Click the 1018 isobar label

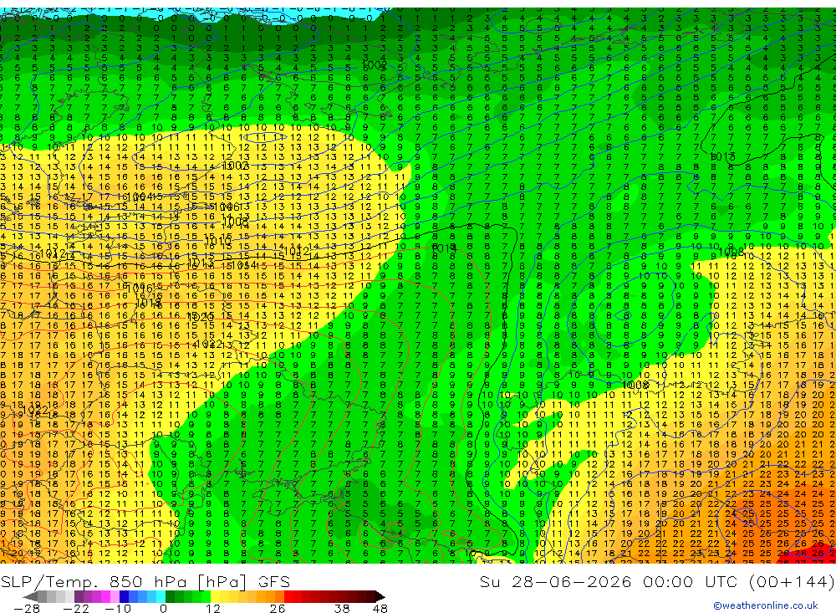coord(149,303)
